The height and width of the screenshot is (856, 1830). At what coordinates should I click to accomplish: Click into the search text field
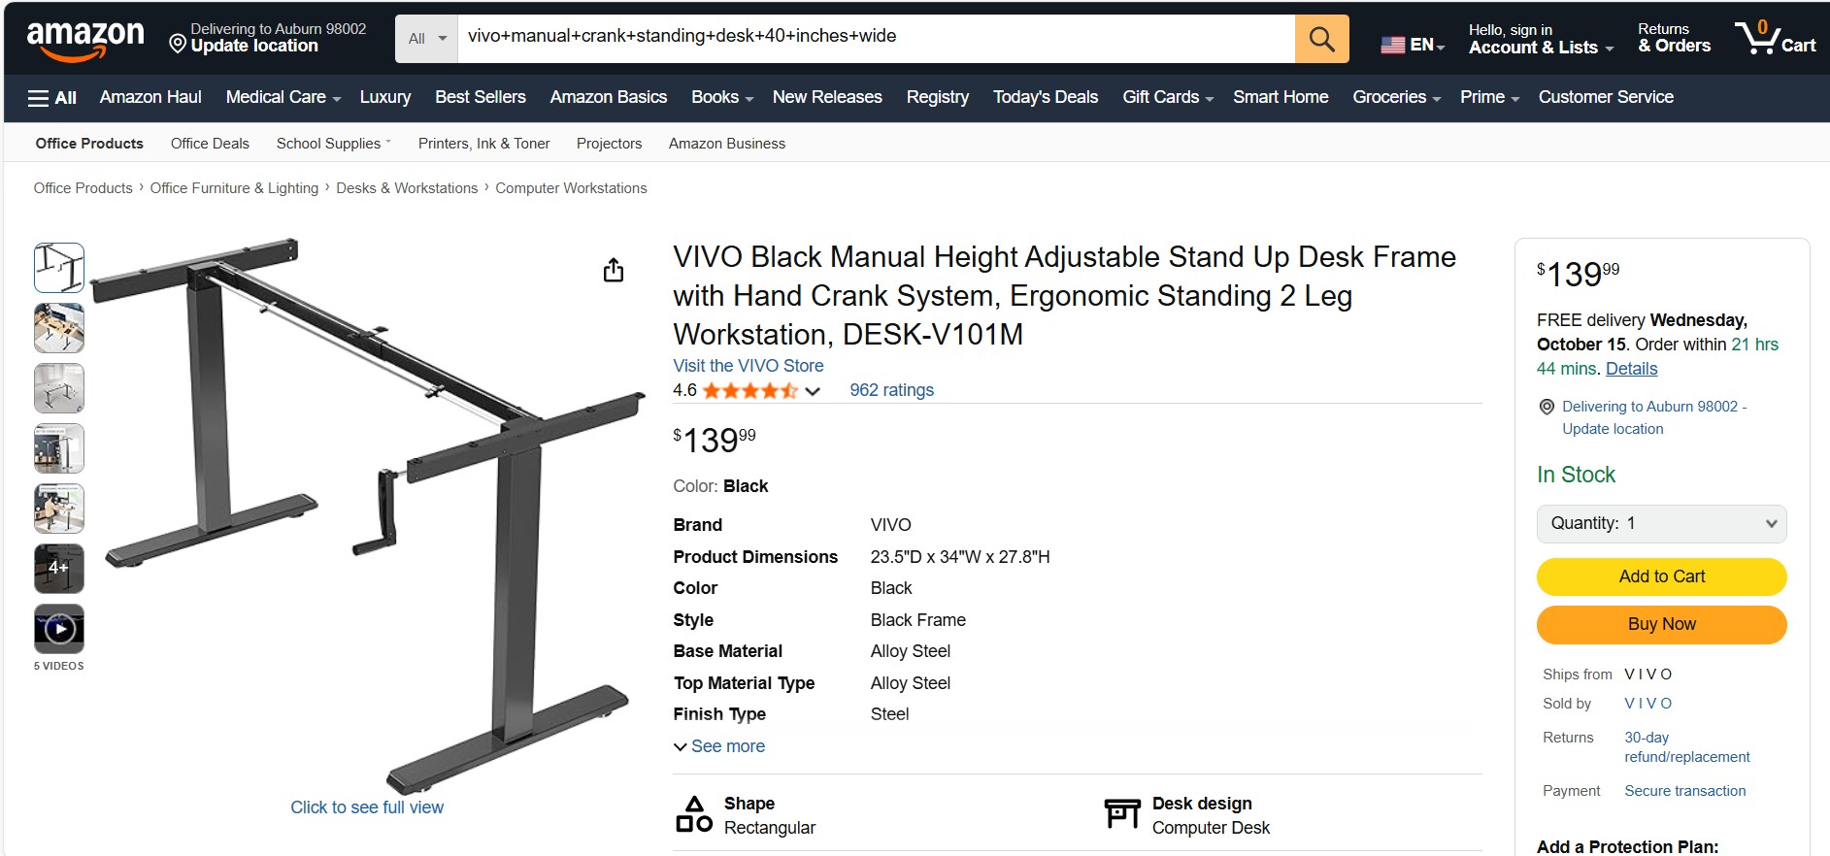(874, 37)
